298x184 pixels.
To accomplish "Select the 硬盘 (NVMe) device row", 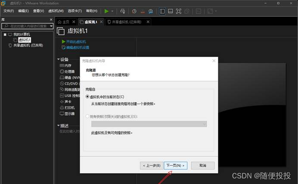I will pos(70,78).
